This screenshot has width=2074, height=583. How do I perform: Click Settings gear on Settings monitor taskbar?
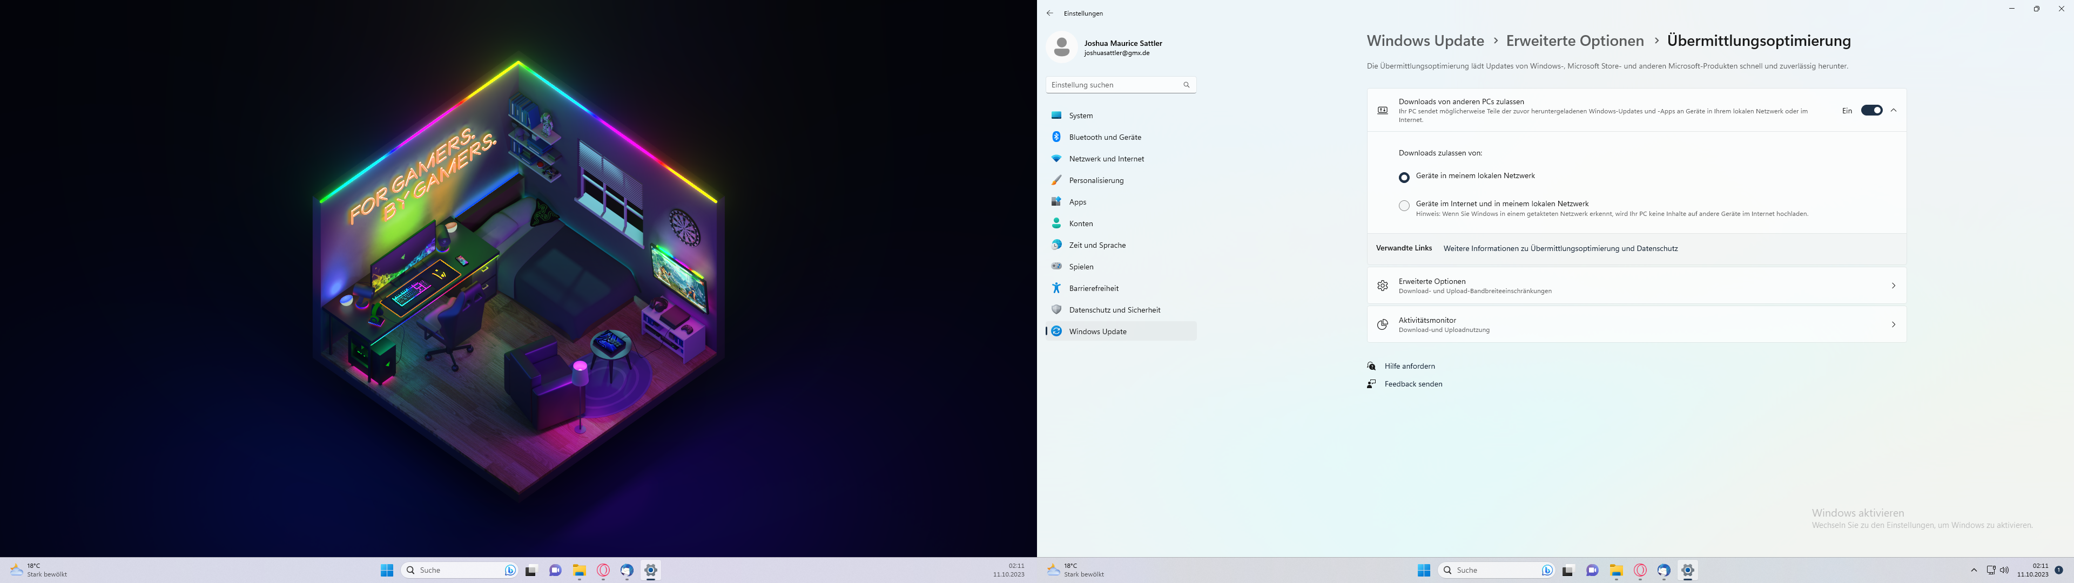[1687, 570]
